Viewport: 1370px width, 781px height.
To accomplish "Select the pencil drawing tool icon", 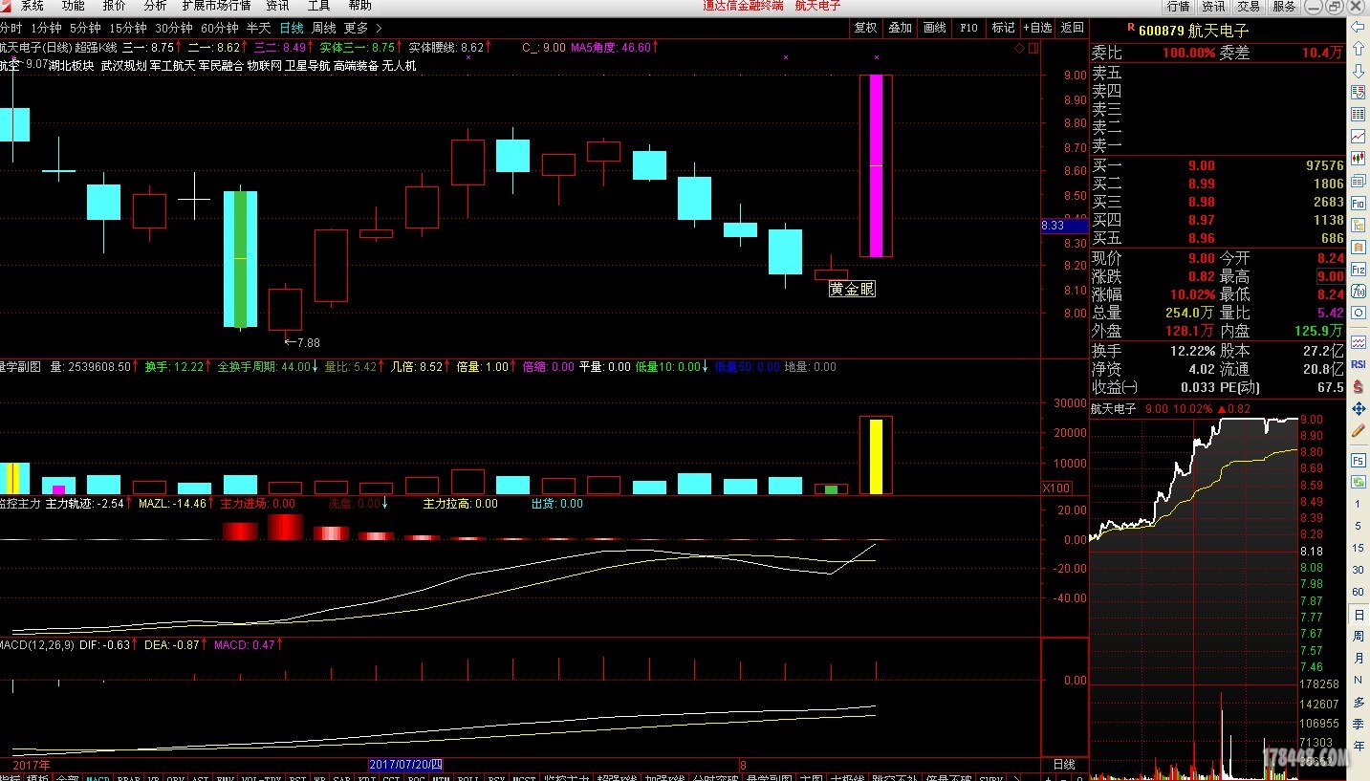I will 1359,431.
